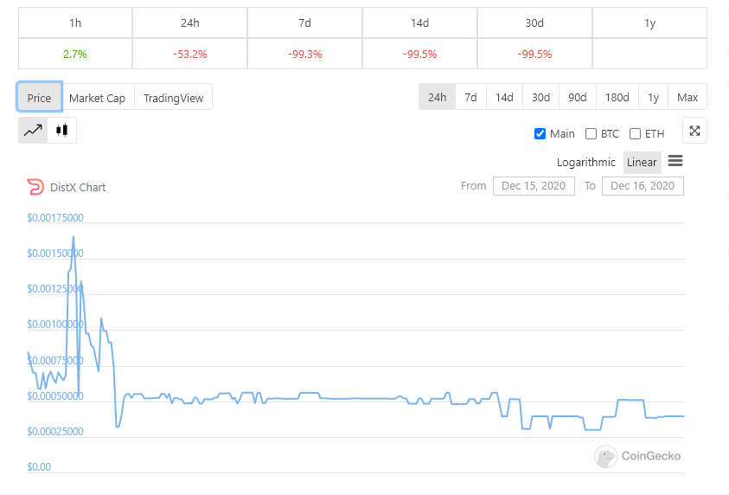Click the 1h column header
The width and height of the screenshot is (729, 495).
coord(75,22)
